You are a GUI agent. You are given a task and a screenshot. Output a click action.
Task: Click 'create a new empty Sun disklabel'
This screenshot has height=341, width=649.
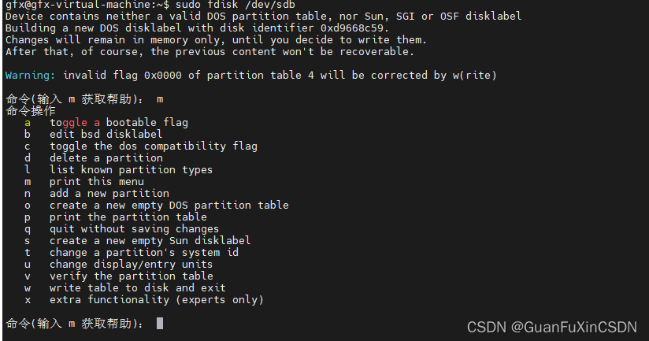tap(150, 240)
